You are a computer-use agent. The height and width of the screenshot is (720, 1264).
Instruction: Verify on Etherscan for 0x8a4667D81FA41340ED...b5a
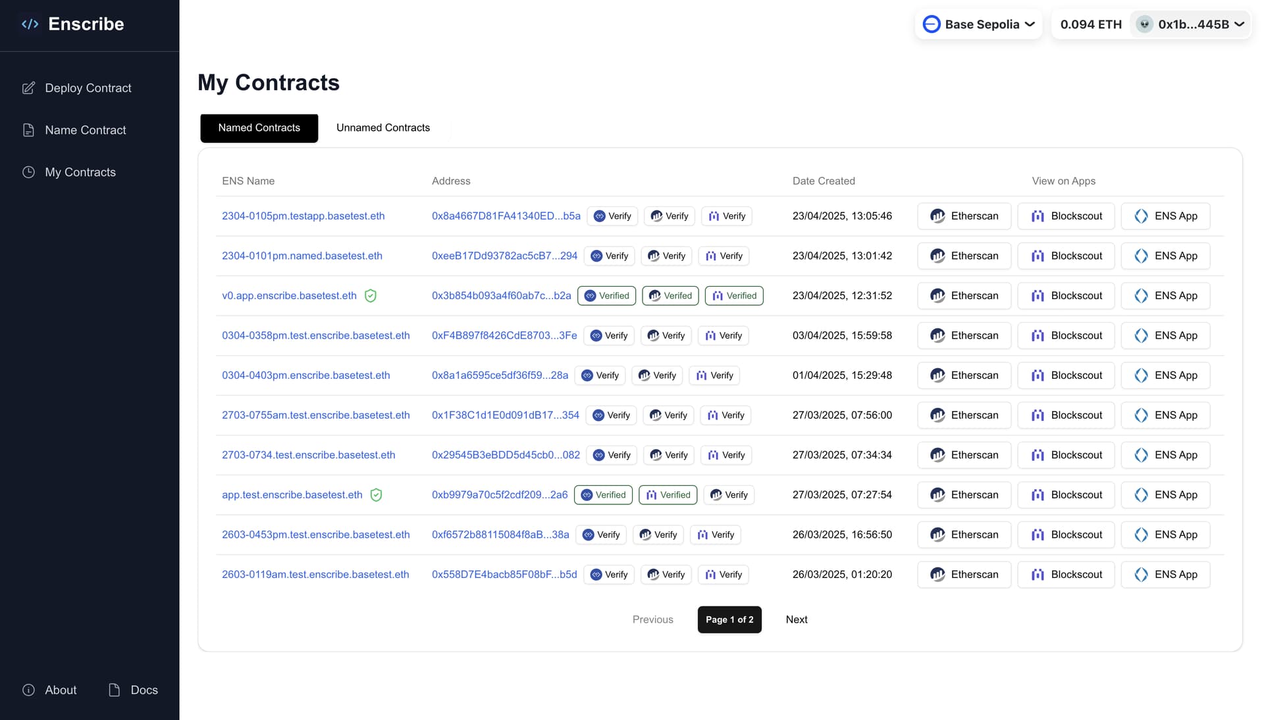pyautogui.click(x=670, y=216)
